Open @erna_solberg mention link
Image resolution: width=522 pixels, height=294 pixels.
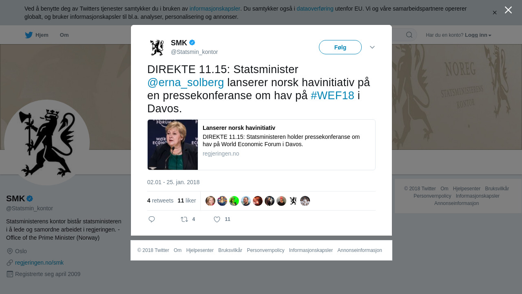(x=186, y=82)
